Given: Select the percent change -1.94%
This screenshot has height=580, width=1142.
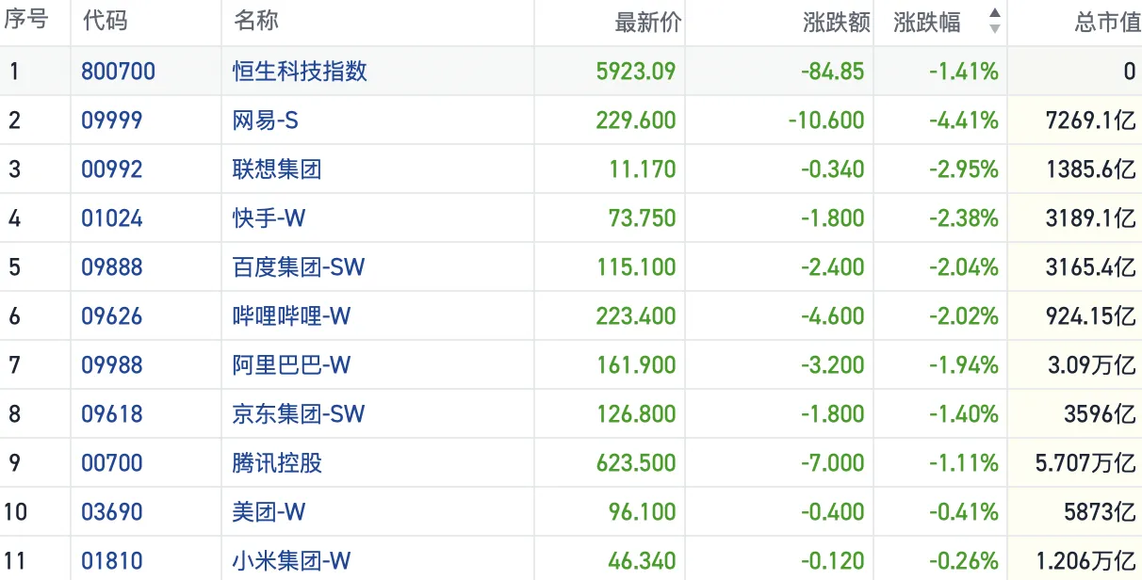Looking at the screenshot, I should (x=963, y=365).
